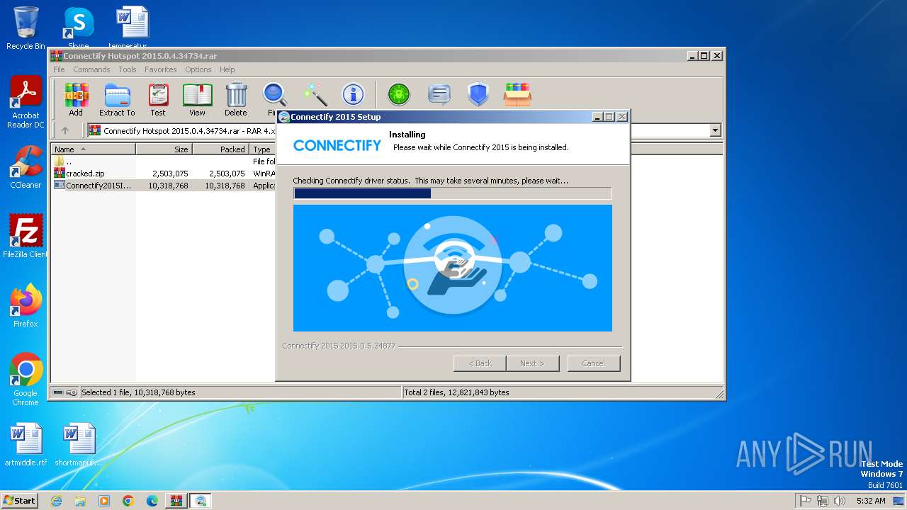Go up one folder with arrow icon

click(65, 130)
